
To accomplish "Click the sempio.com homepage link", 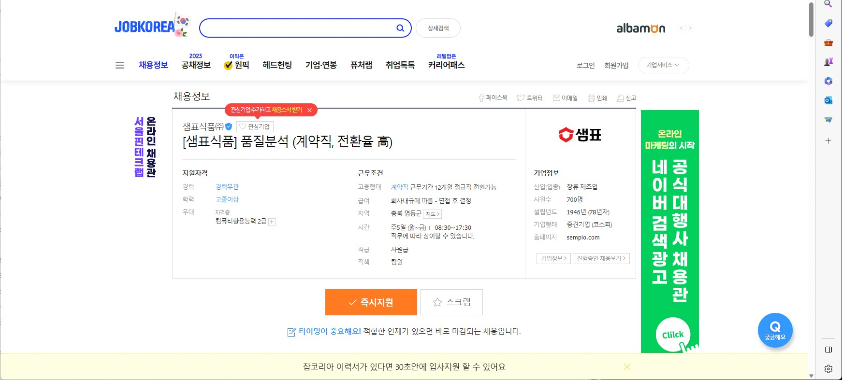I will click(x=583, y=238).
